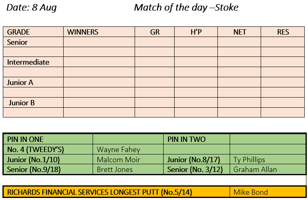Select the H'P header cell
Viewport: 308px width, 200px height.
196,32
